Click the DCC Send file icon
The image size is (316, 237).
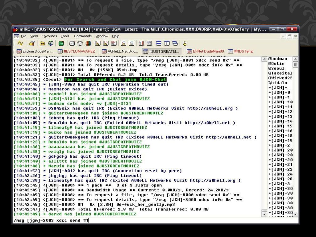(98, 43)
